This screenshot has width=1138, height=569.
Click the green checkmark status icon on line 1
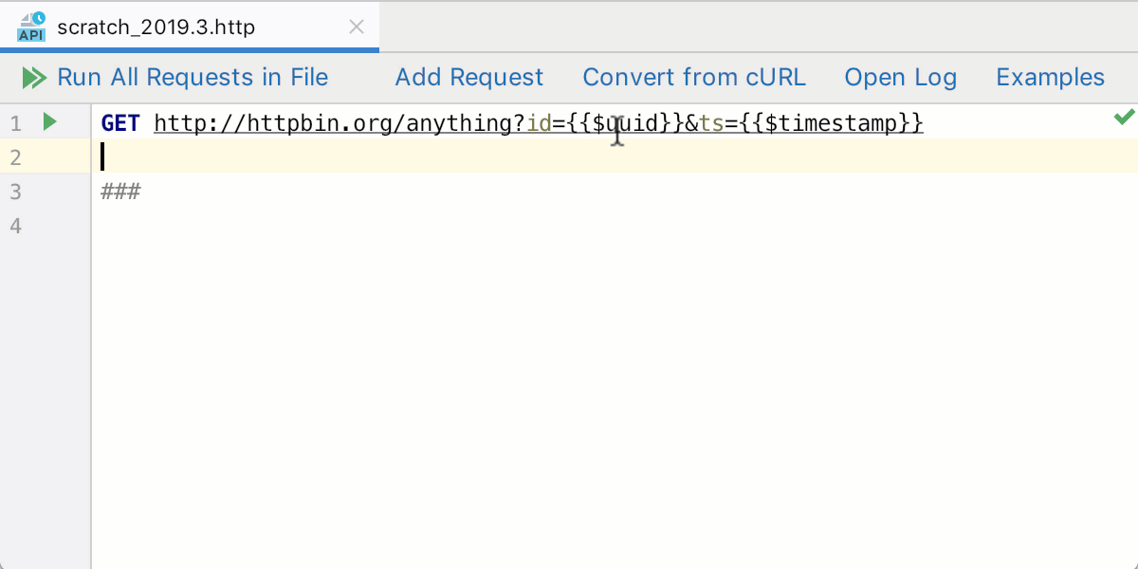(1125, 117)
